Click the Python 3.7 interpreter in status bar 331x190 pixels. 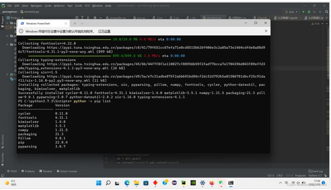tap(315, 176)
